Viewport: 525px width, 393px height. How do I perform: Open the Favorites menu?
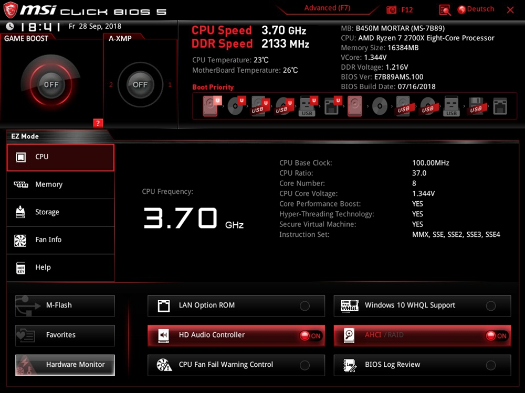[x=65, y=335]
